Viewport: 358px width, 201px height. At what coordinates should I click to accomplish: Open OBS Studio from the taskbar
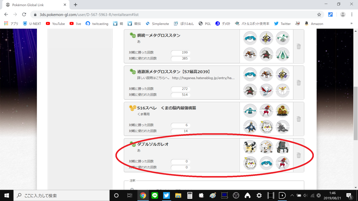click(236, 195)
